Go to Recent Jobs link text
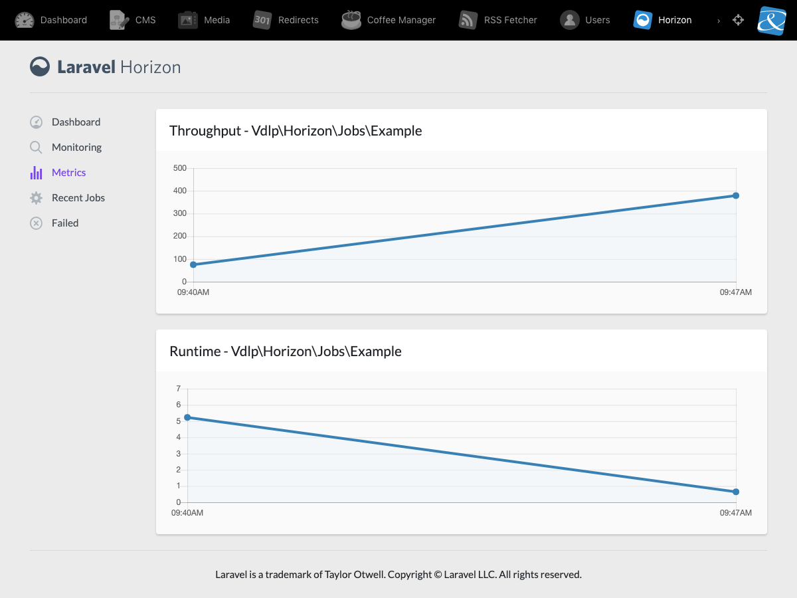The height and width of the screenshot is (598, 797). [x=78, y=198]
